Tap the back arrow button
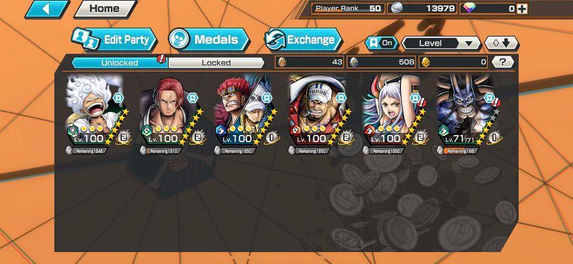Screen dimensions: 573x264 point(47,9)
